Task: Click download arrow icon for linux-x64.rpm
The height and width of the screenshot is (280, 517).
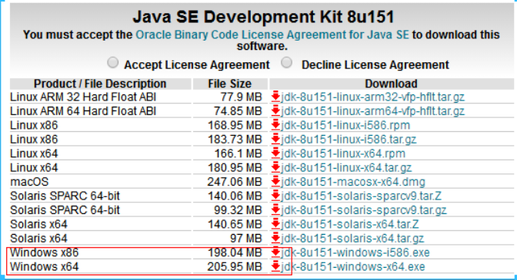Action: point(275,153)
